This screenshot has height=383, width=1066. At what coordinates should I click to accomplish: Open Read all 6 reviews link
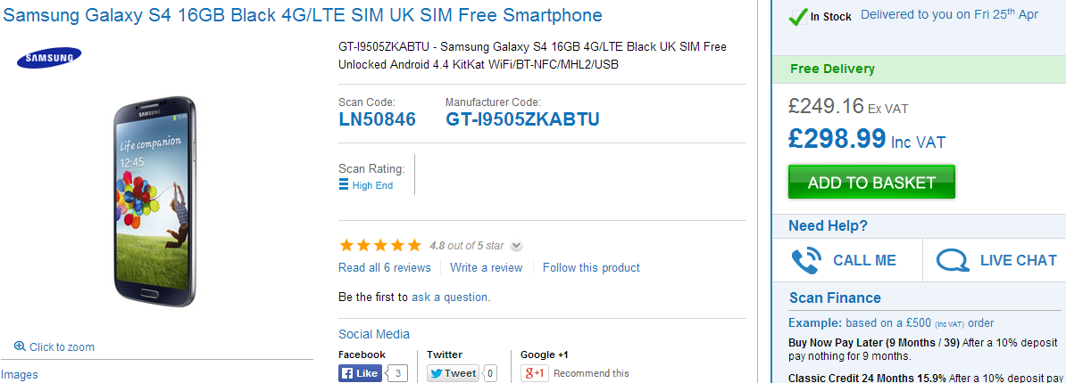[x=385, y=268]
